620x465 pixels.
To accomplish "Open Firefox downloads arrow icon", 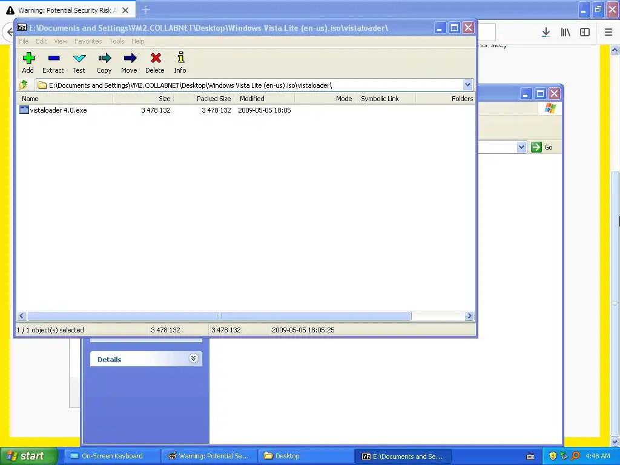I will click(x=546, y=33).
